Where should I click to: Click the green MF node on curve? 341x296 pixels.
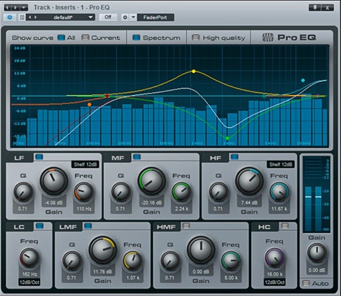click(x=228, y=138)
